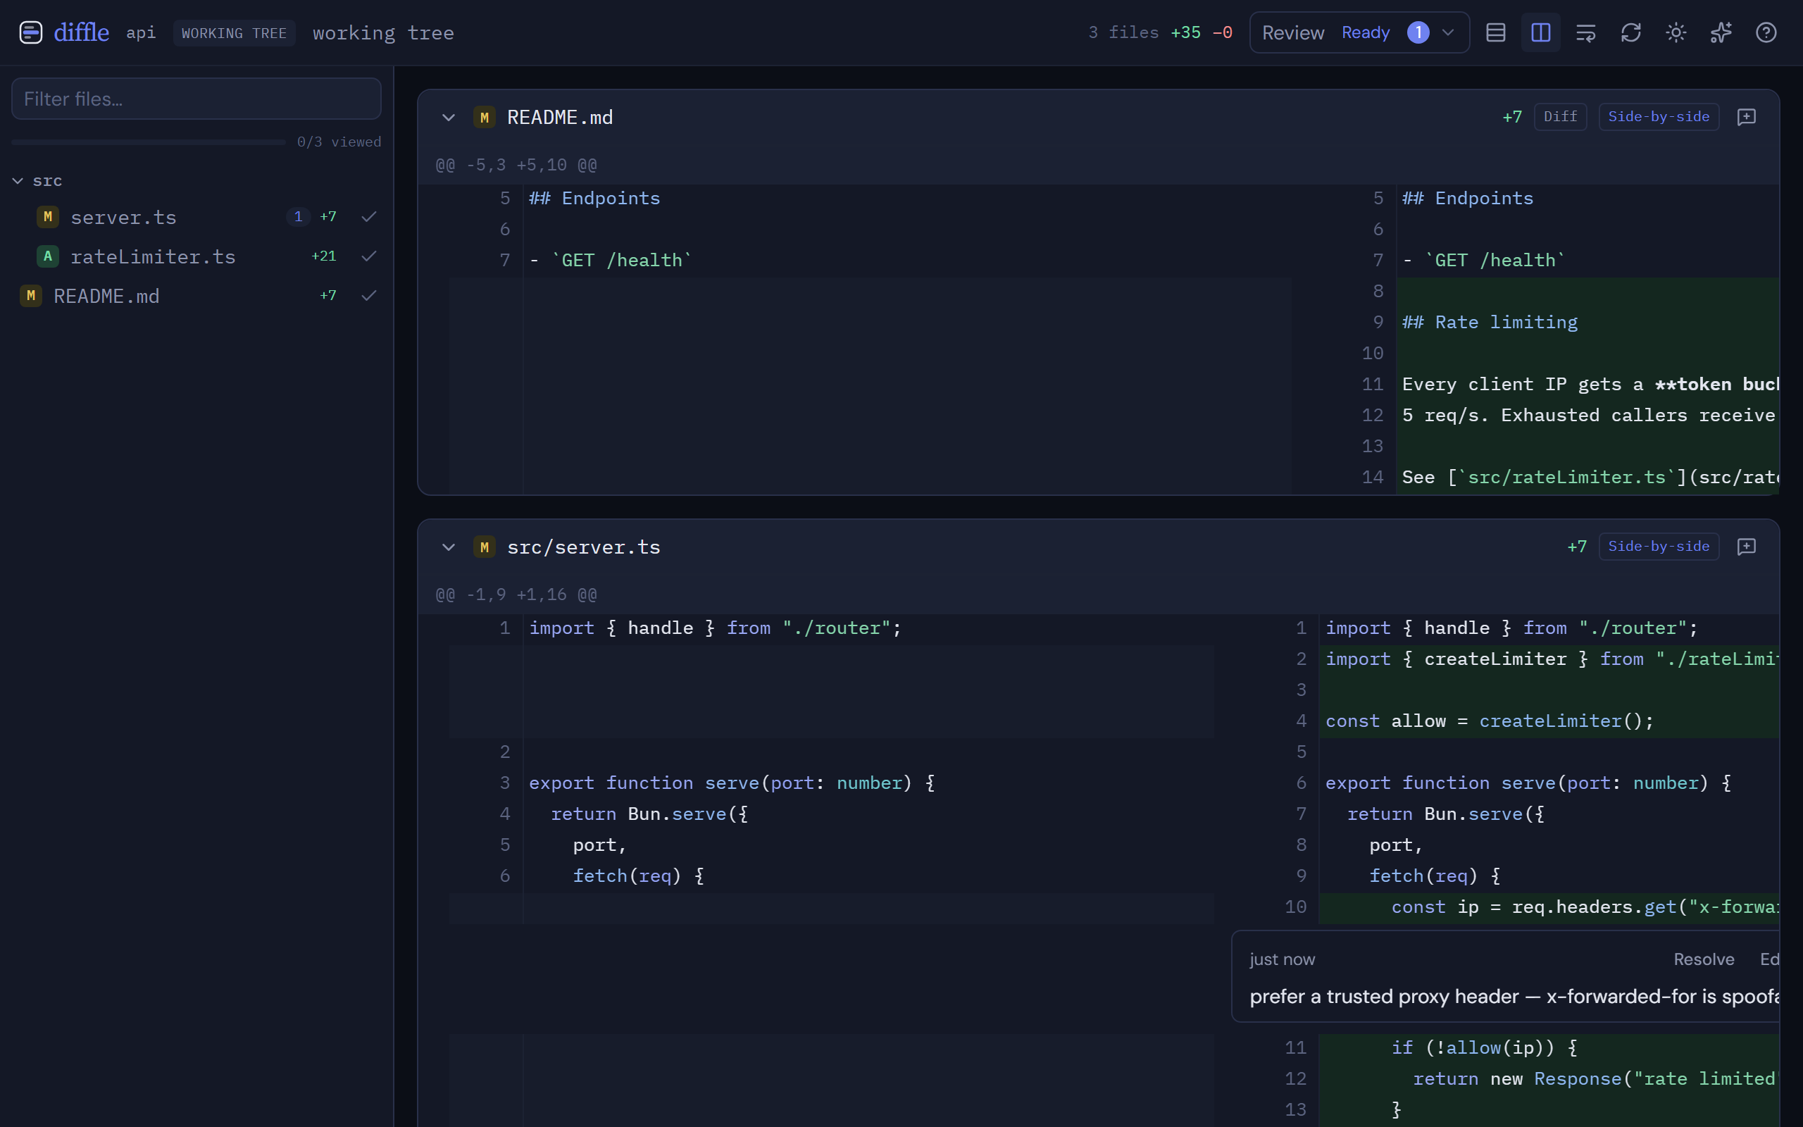Click the comment count badge on server.ts

298,217
